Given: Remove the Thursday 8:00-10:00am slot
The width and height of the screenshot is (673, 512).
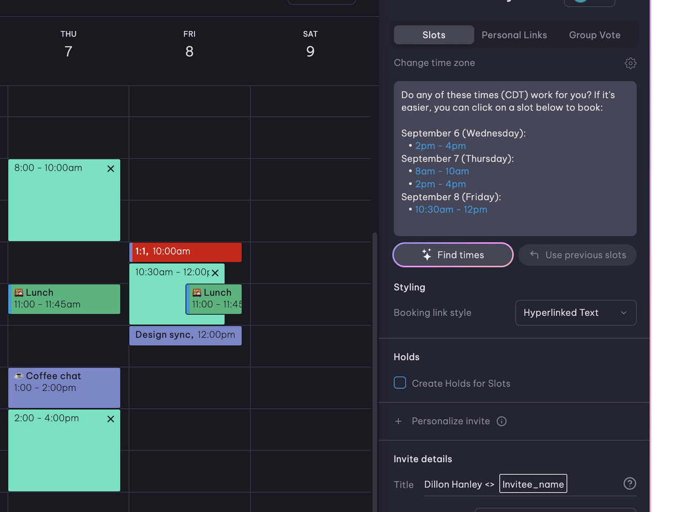Looking at the screenshot, I should [111, 168].
